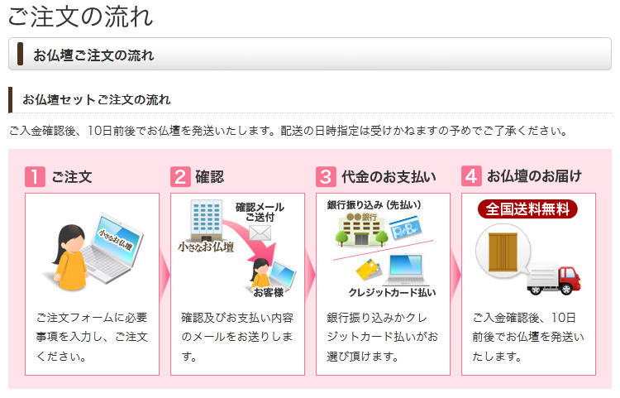The image size is (620, 398).
Task: Click the お仏壇のお届け step title
Action: 534,176
